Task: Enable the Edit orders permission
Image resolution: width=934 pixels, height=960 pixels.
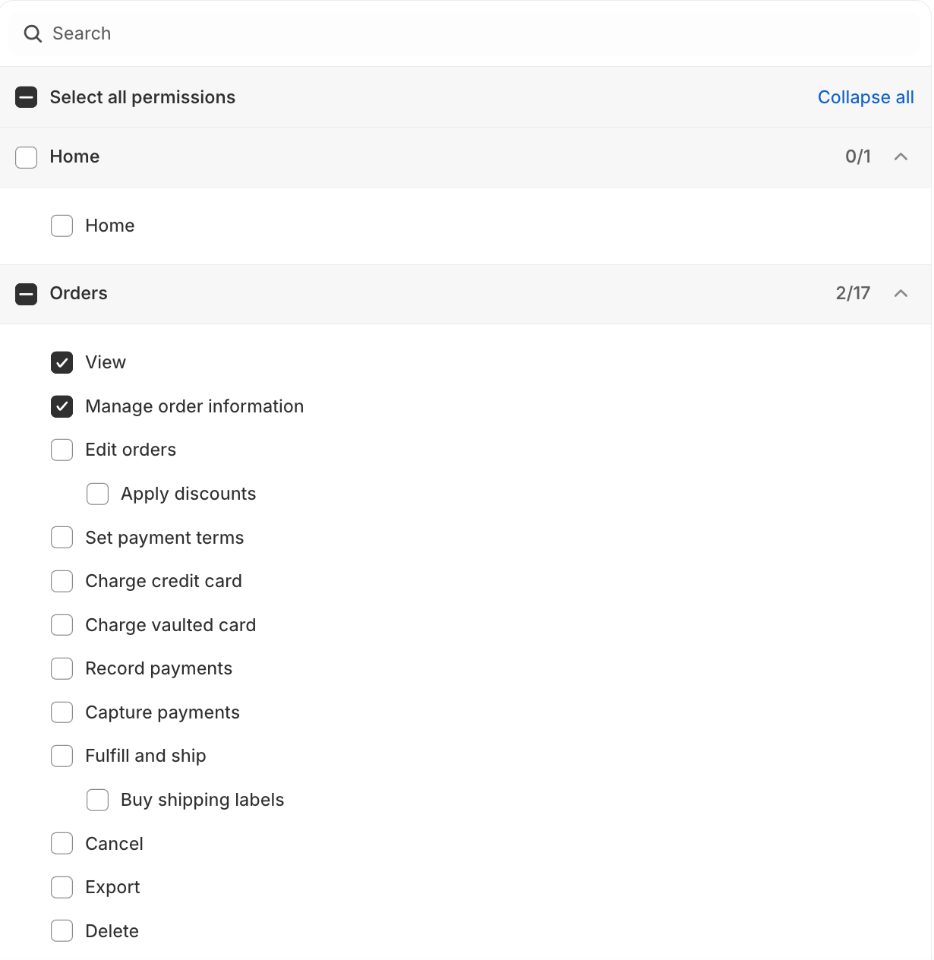Action: (62, 450)
